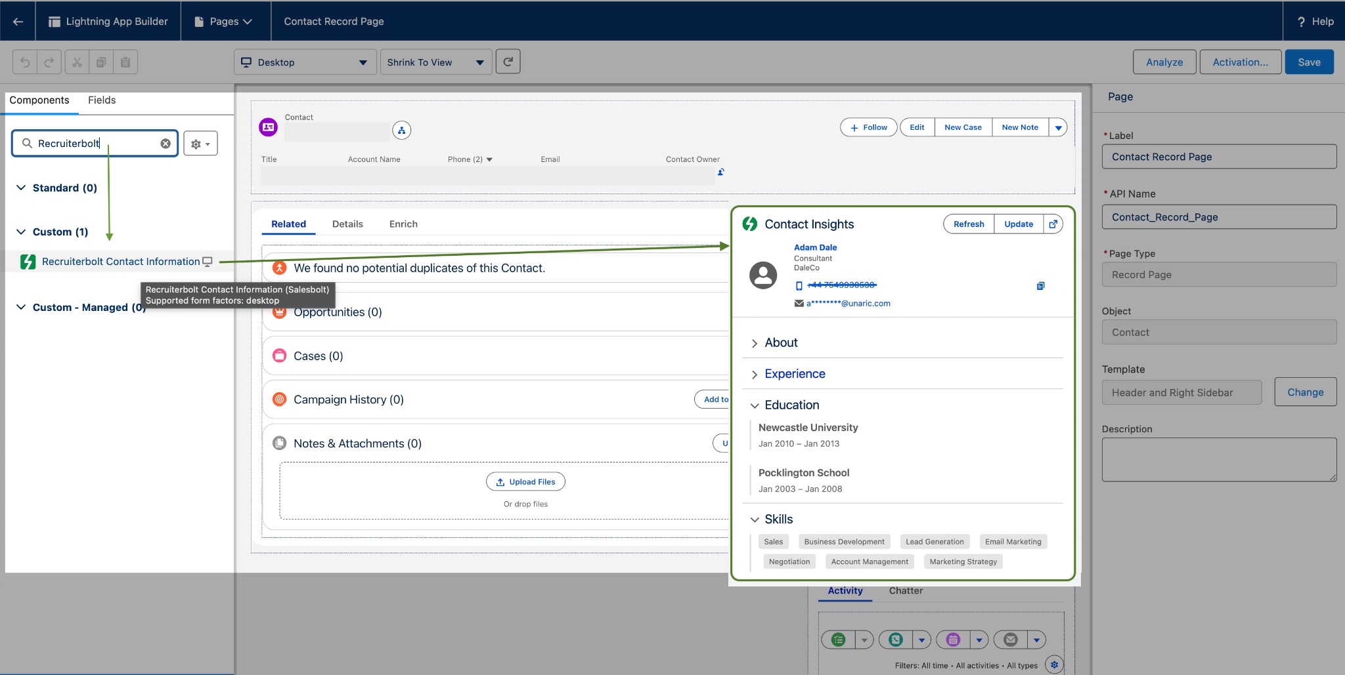Collapse the Standard components section

[21, 188]
